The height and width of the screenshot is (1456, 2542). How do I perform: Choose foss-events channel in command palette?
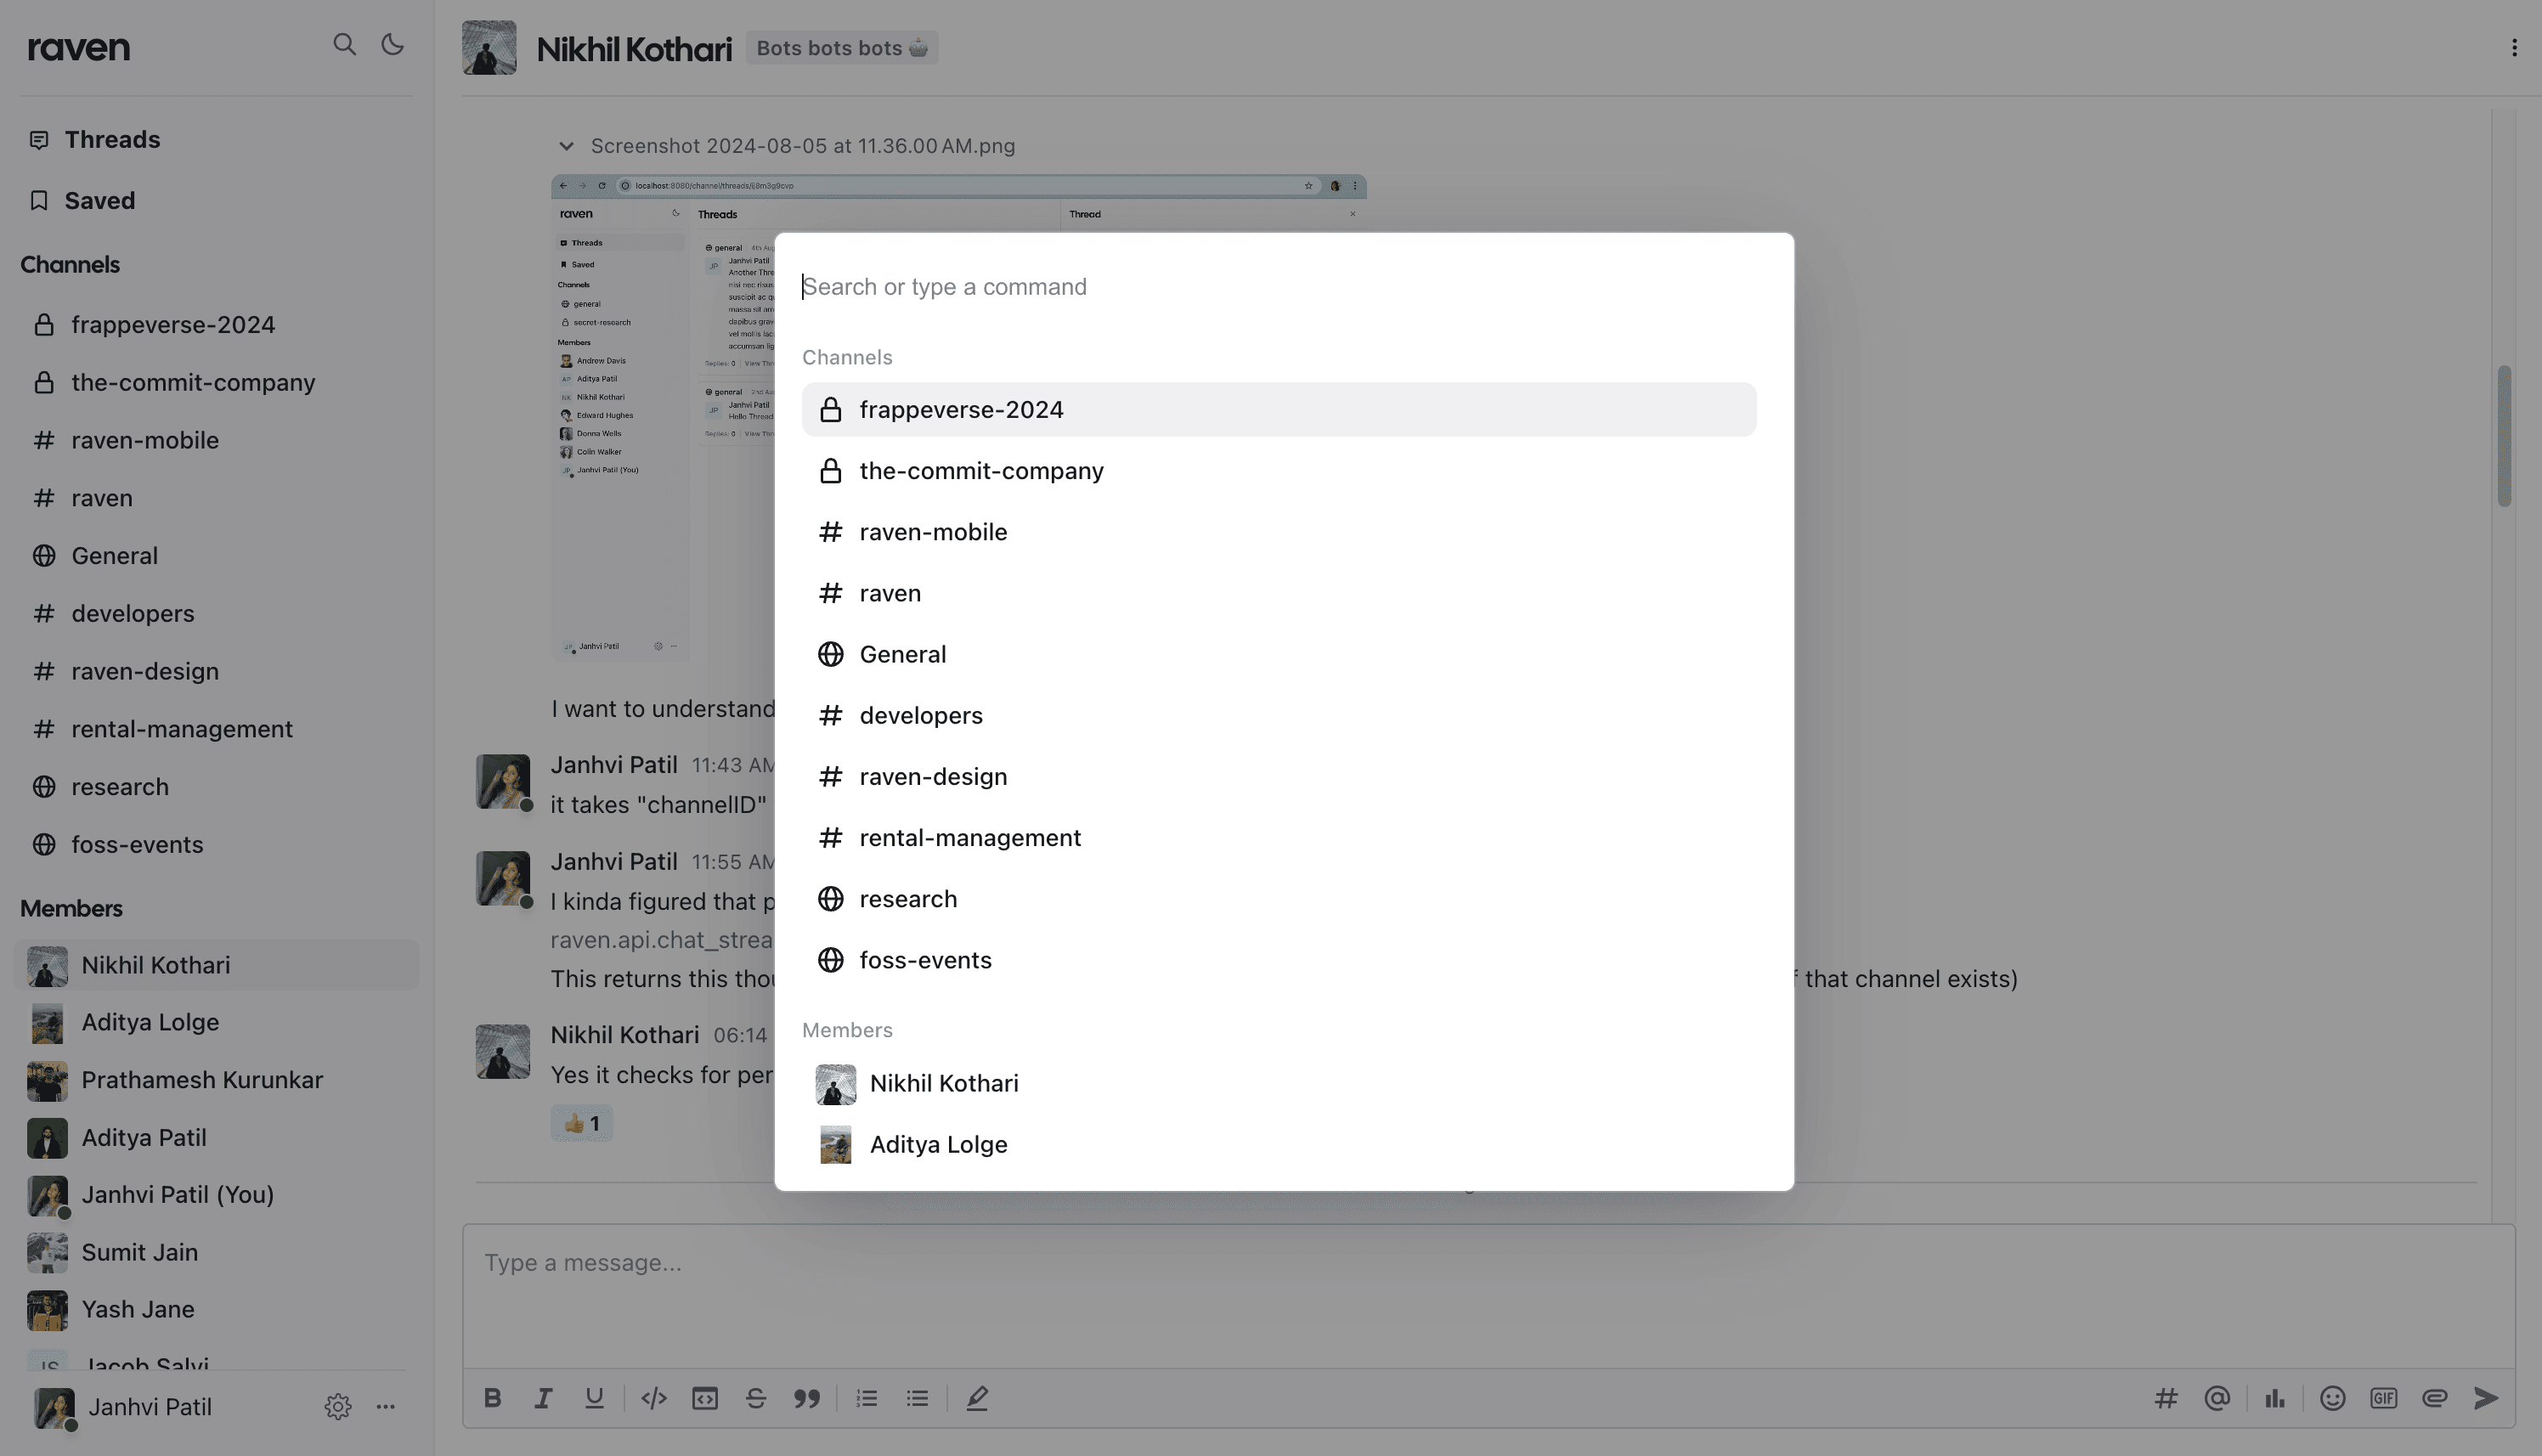(1279, 960)
